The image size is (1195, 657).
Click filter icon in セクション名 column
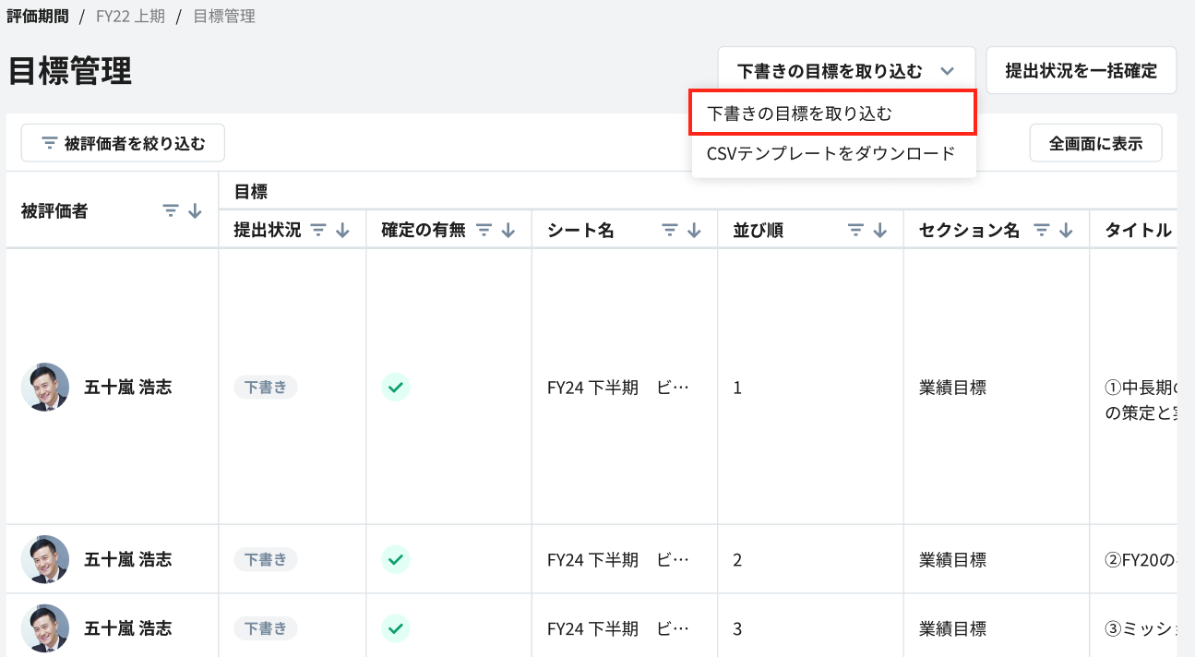click(x=1042, y=231)
